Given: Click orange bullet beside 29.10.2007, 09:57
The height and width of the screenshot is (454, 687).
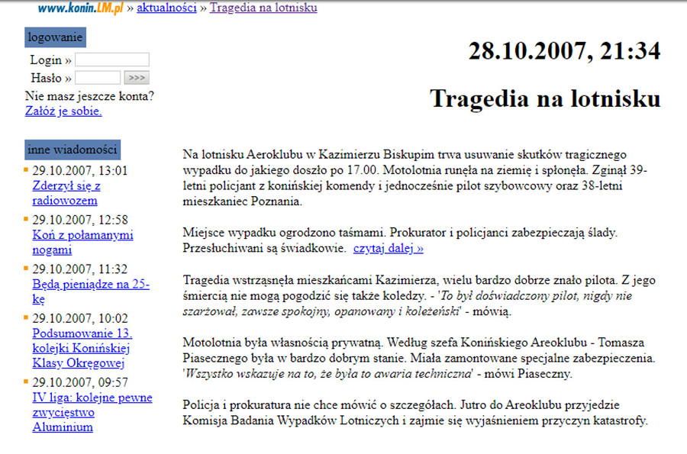Looking at the screenshot, I should [x=27, y=382].
